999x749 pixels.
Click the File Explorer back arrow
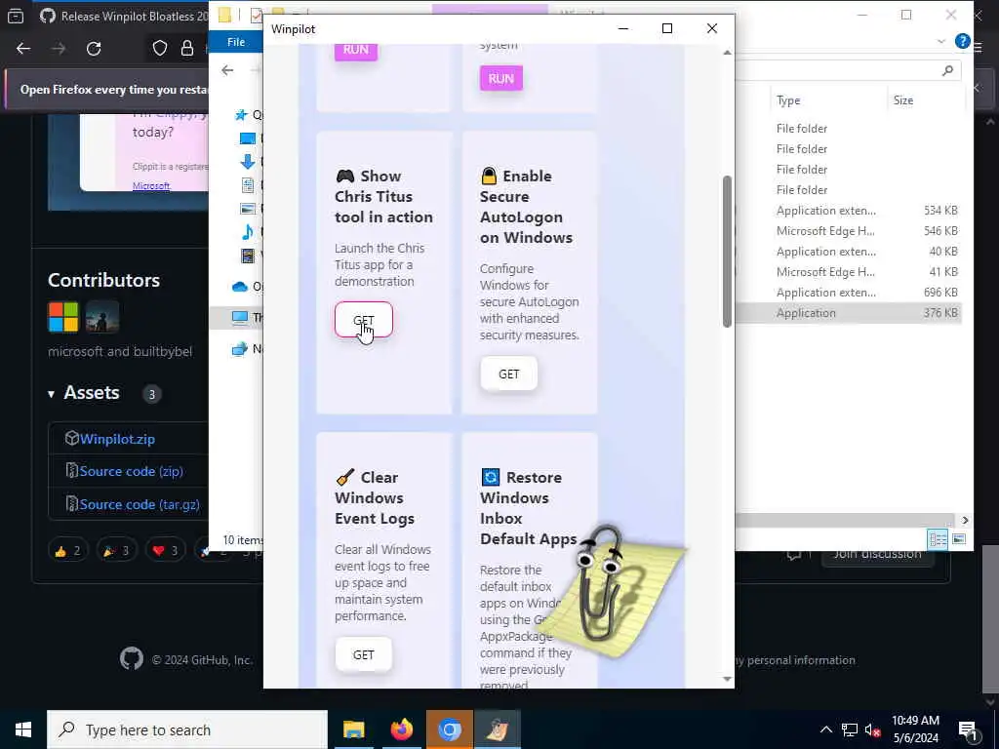click(x=227, y=70)
